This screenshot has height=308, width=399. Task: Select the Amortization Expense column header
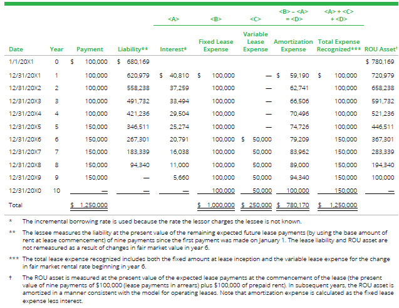pos(293,45)
